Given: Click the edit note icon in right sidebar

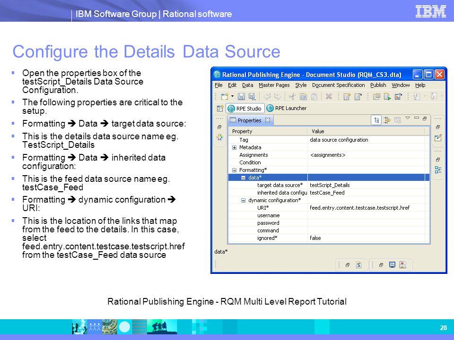Looking at the screenshot, I should click(438, 138).
